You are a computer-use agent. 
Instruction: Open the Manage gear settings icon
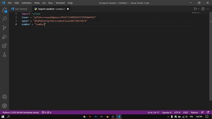(x=4, y=106)
